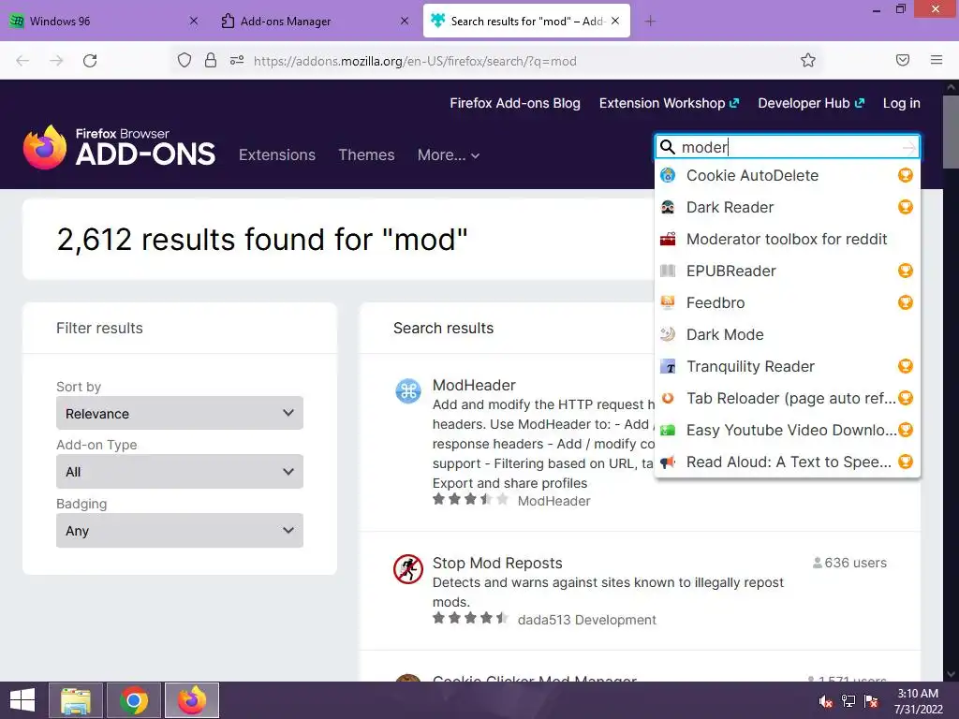Launch Chrome from taskbar
This screenshot has height=719, width=959.
133,700
